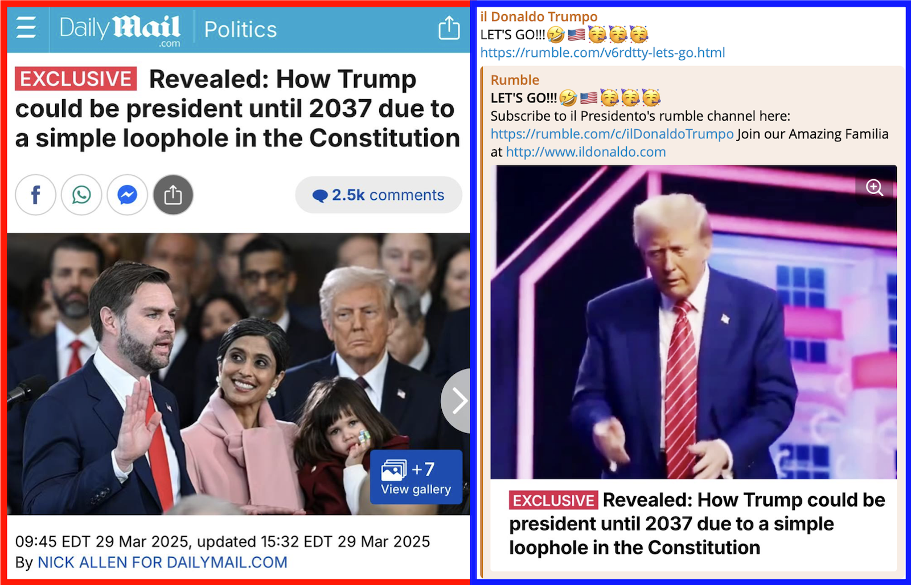Go to the Politics section
The width and height of the screenshot is (911, 585).
tap(240, 30)
